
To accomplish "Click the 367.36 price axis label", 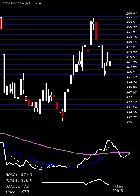I will pos(131,62).
